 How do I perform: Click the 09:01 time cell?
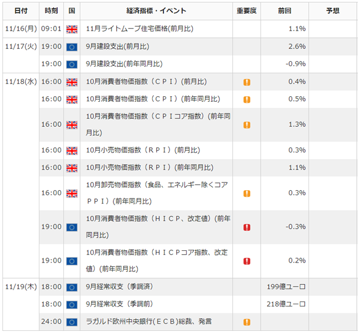[51, 29]
